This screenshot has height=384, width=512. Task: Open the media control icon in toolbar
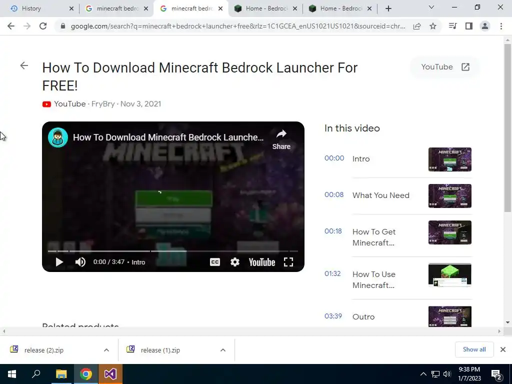pos(452,26)
